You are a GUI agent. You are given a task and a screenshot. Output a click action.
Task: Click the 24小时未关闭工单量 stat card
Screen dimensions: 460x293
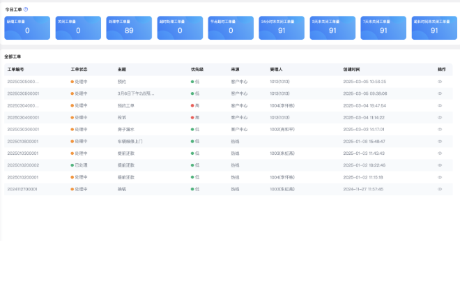tap(282, 27)
